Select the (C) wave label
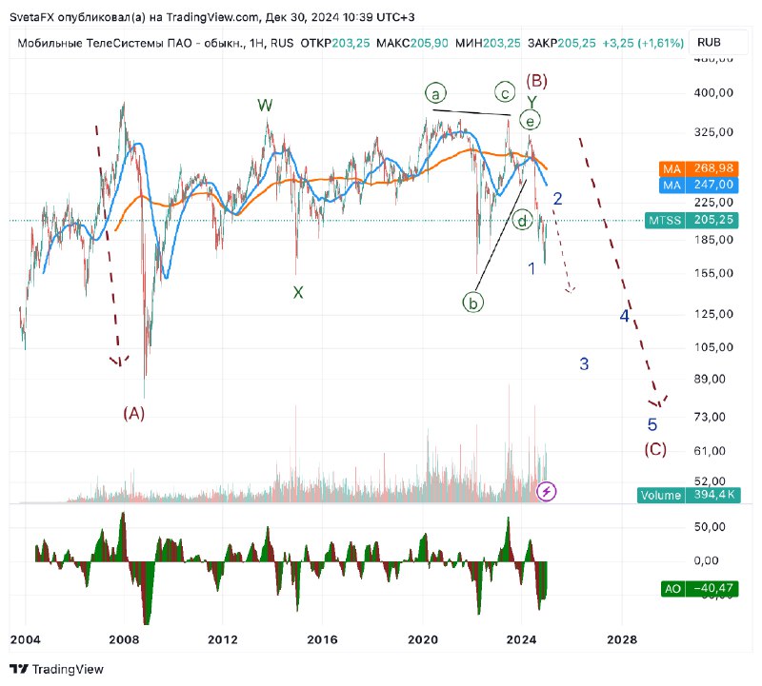The image size is (762, 686). coord(655,449)
